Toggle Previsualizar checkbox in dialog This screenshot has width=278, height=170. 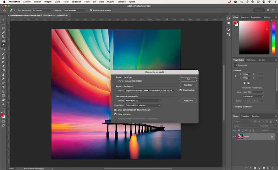180,90
